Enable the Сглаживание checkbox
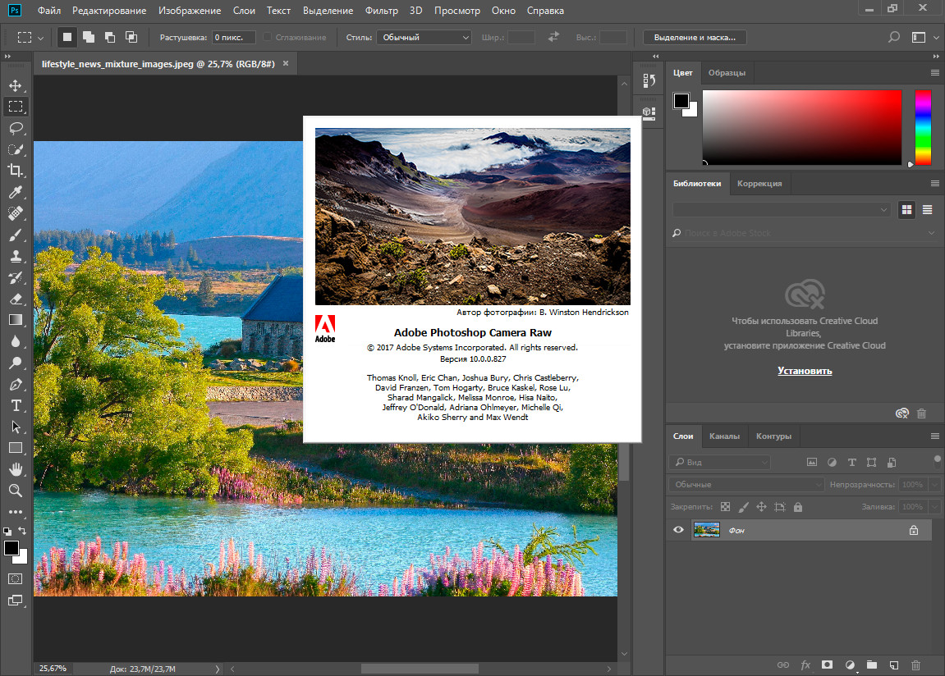This screenshot has width=945, height=676. click(268, 38)
